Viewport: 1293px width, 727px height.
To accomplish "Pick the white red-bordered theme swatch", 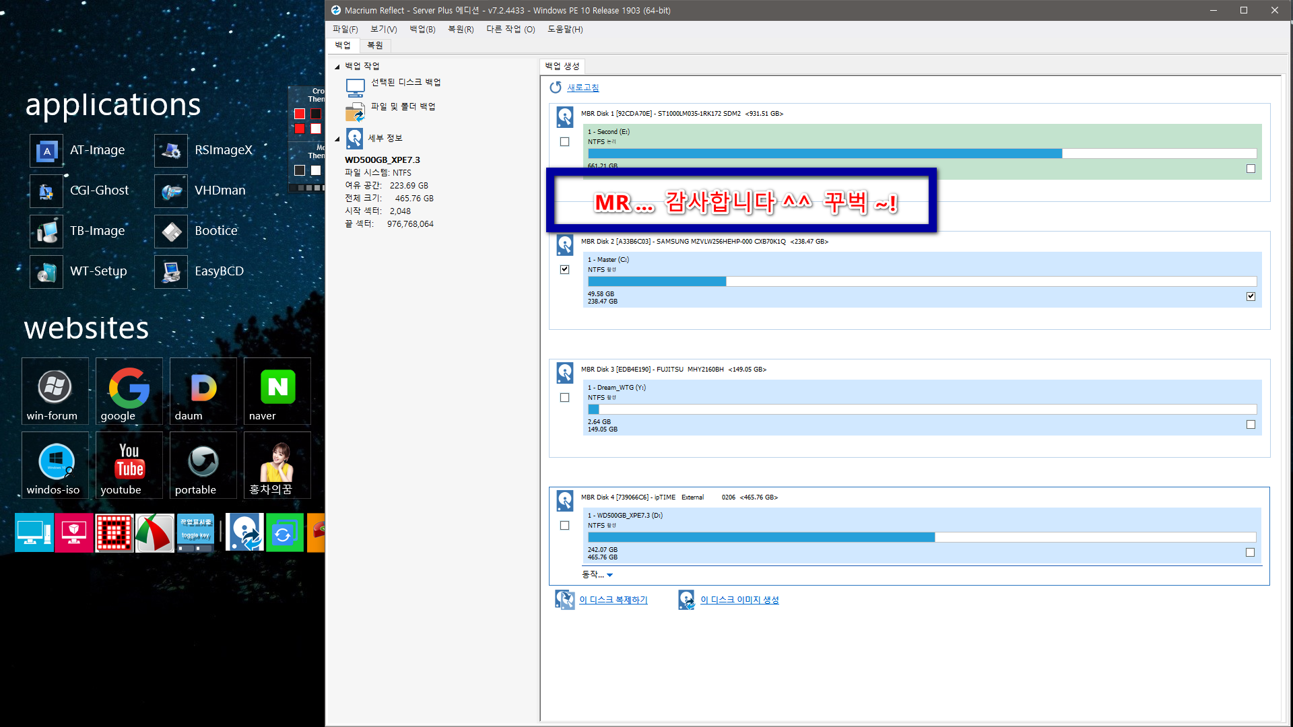I will click(x=316, y=129).
